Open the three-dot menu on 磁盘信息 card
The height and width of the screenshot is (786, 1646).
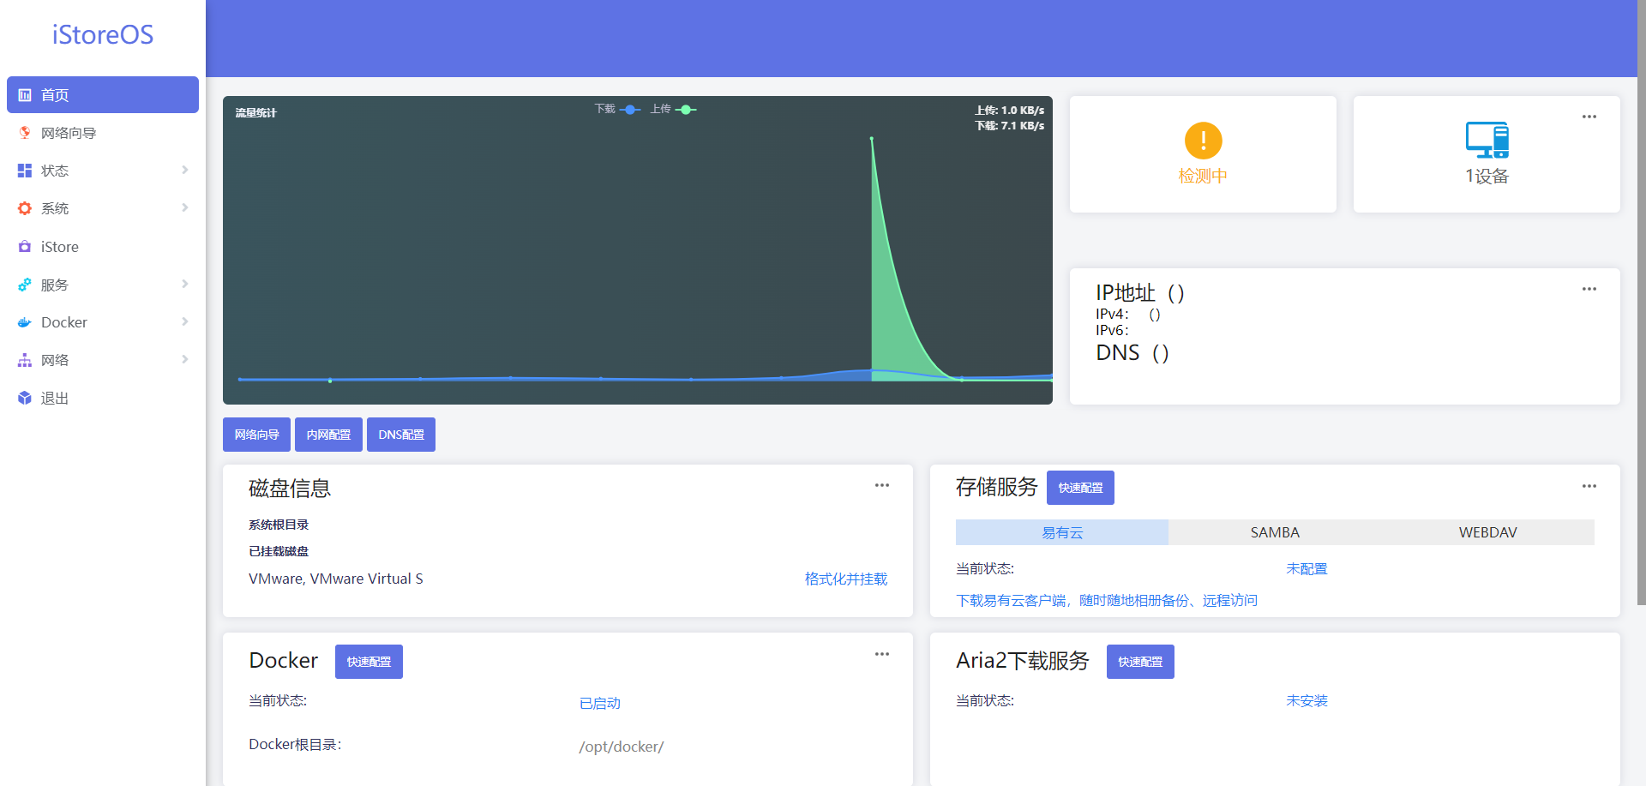(x=881, y=485)
